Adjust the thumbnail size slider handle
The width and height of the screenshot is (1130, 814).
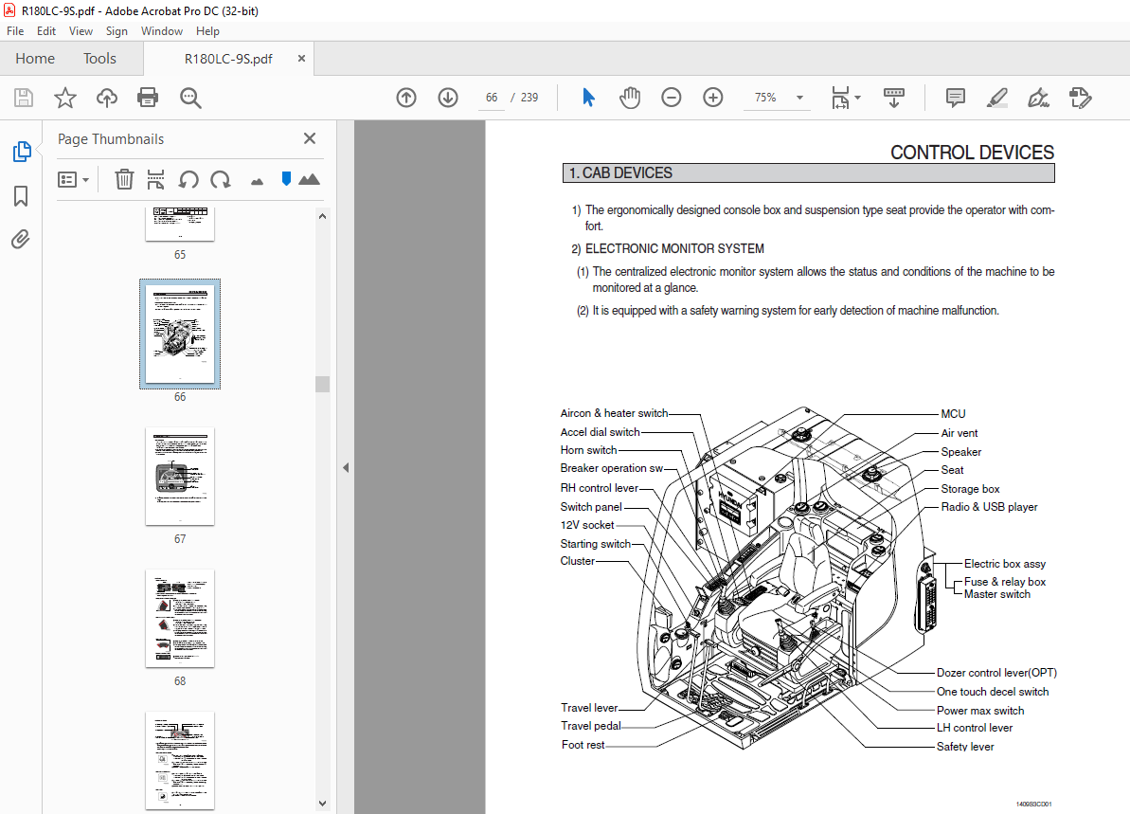click(x=286, y=179)
